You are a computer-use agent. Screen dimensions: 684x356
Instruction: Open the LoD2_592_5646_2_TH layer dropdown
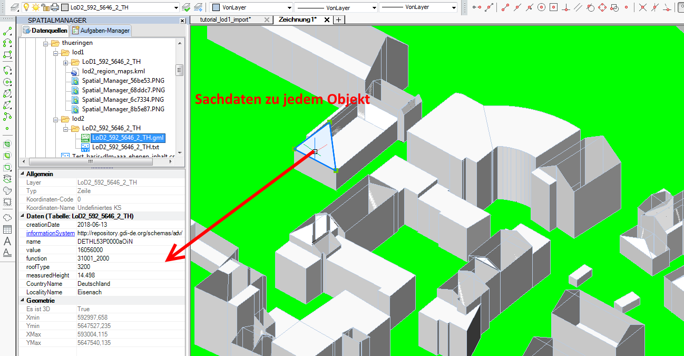tap(175, 7)
